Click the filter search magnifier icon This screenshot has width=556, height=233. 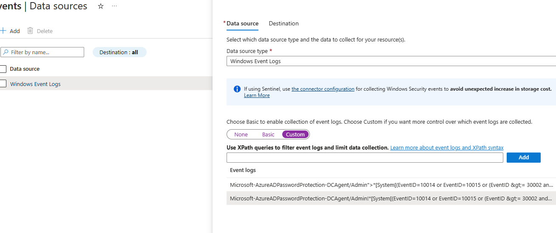[x=6, y=53]
